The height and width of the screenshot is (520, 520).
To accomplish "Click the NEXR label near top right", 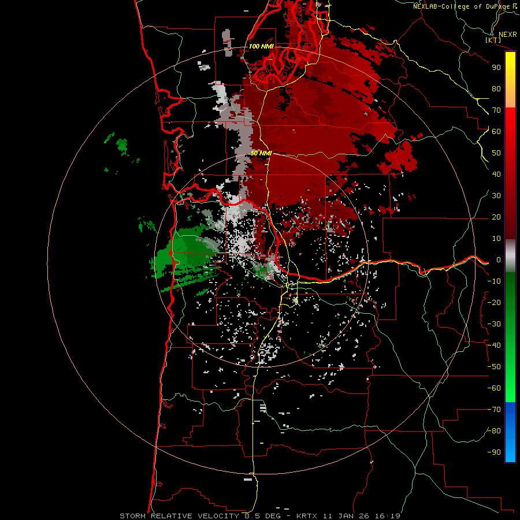I will (508, 35).
